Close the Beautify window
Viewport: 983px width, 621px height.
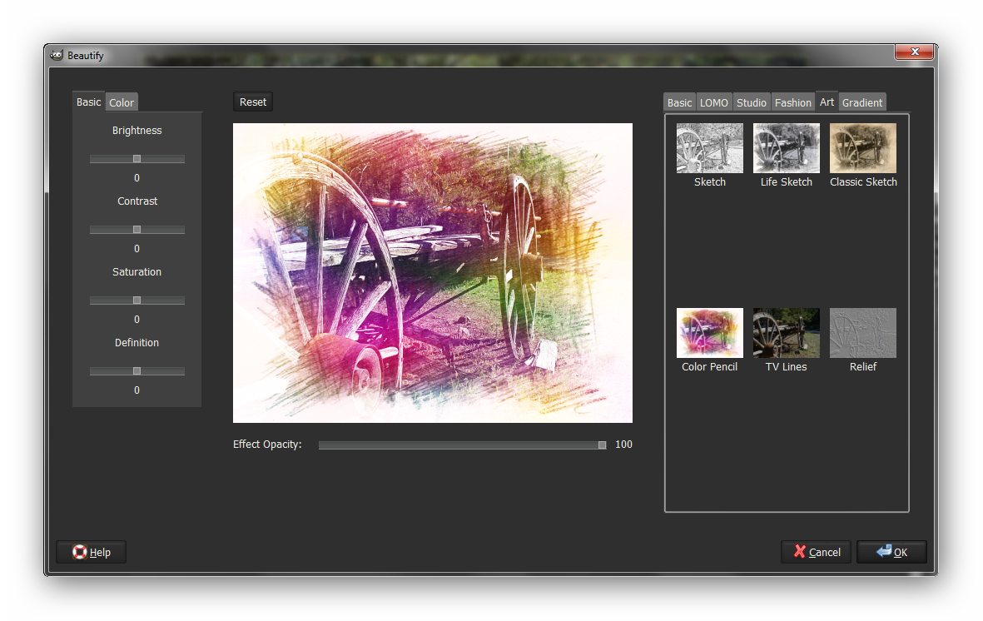click(915, 52)
